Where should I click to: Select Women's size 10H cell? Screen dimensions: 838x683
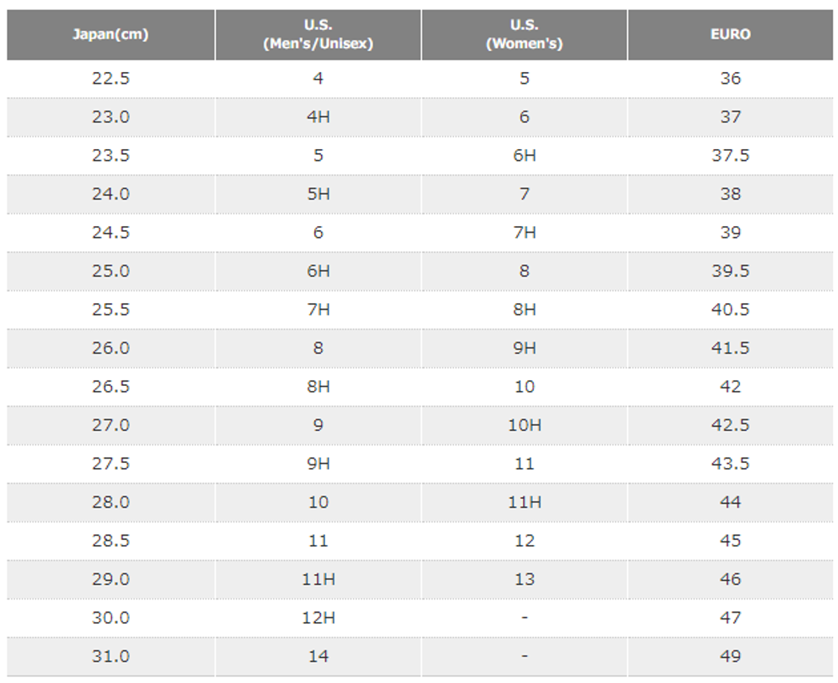point(524,425)
